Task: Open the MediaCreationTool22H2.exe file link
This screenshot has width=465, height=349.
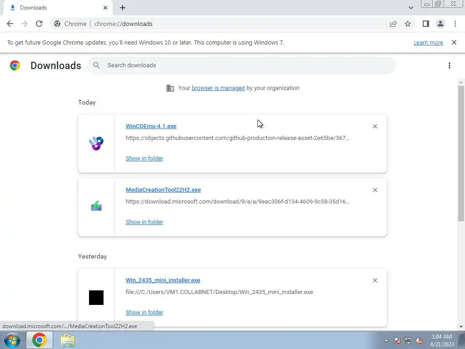Action: 163,189
